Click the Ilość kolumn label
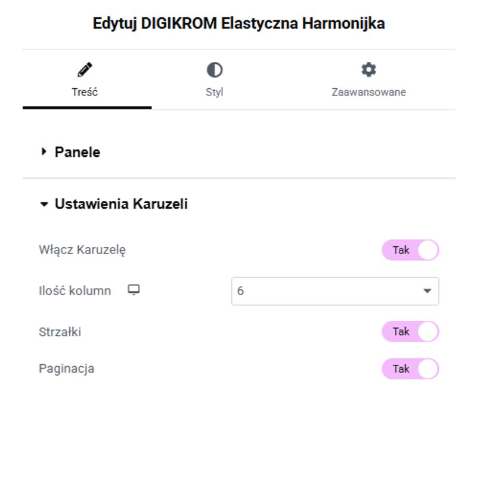Image resolution: width=477 pixels, height=477 pixels. point(75,291)
